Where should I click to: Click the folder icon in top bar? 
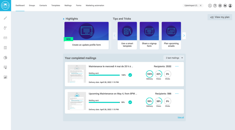point(225,6)
